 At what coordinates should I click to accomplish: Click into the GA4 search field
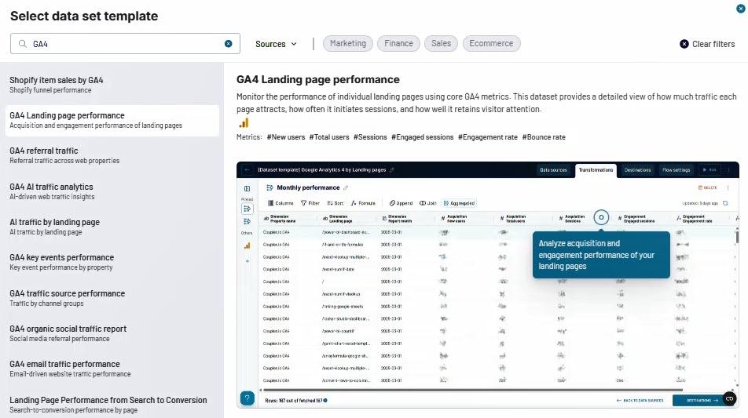[x=125, y=44]
